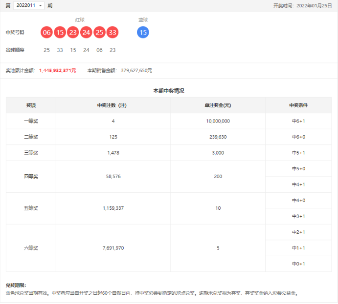Click the 中奖注数 (注) column header
Image resolution: width=338 pixels, height=304 pixels.
click(x=112, y=105)
